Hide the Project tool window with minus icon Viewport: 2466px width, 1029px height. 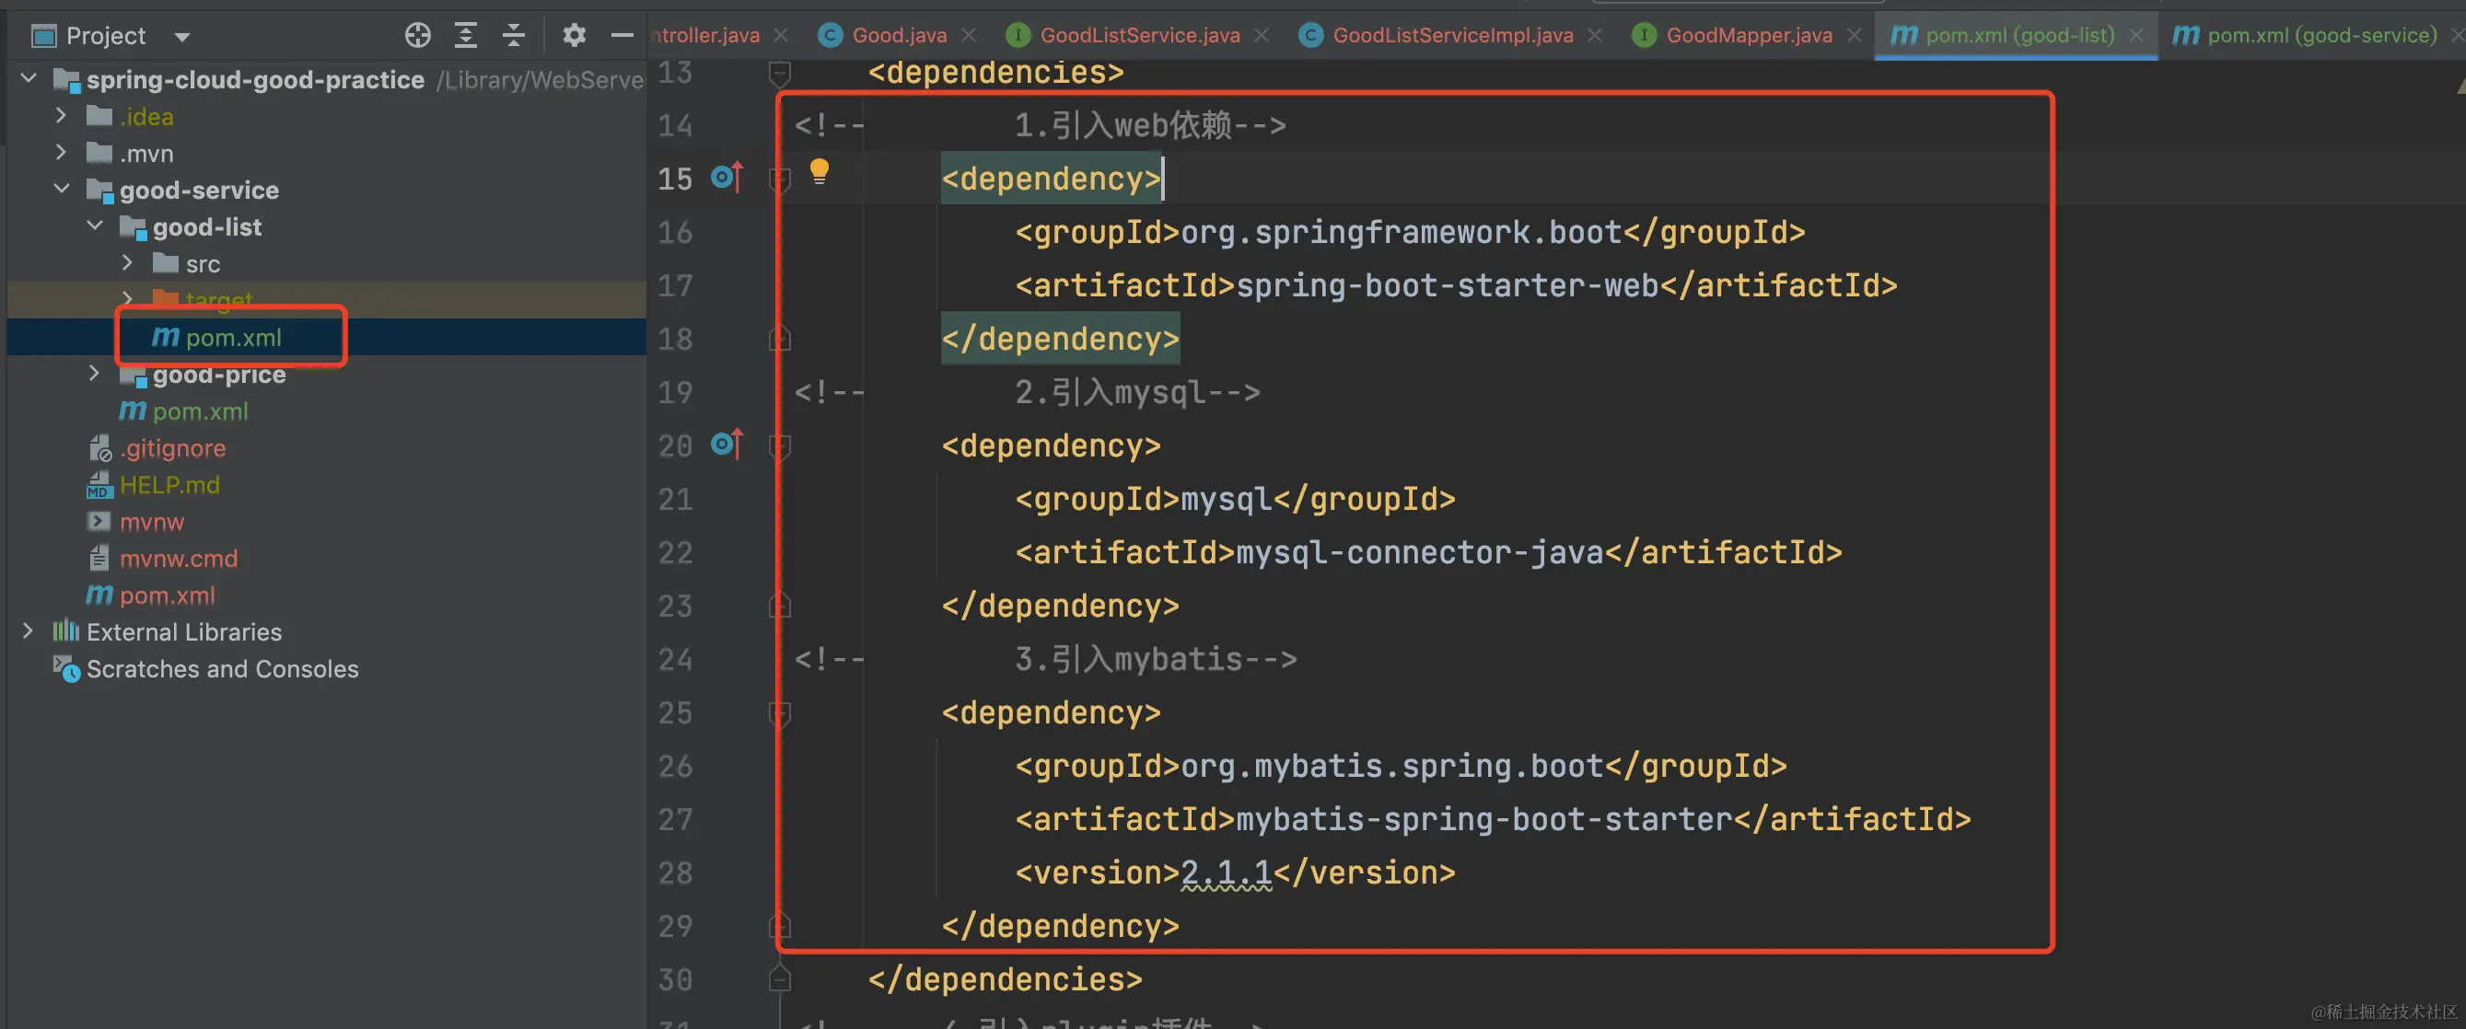click(x=622, y=35)
